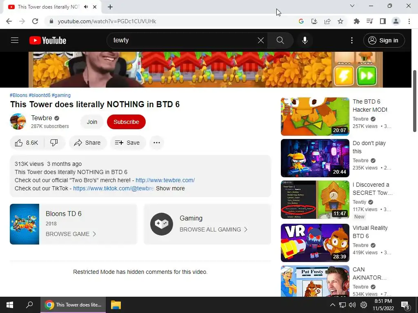The width and height of the screenshot is (418, 313).
Task: Start voice search with the microphone
Action: click(305, 40)
